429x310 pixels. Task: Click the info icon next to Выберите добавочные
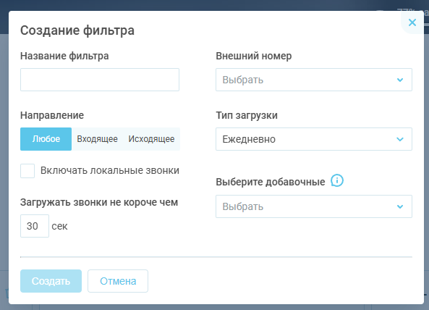pyautogui.click(x=337, y=181)
